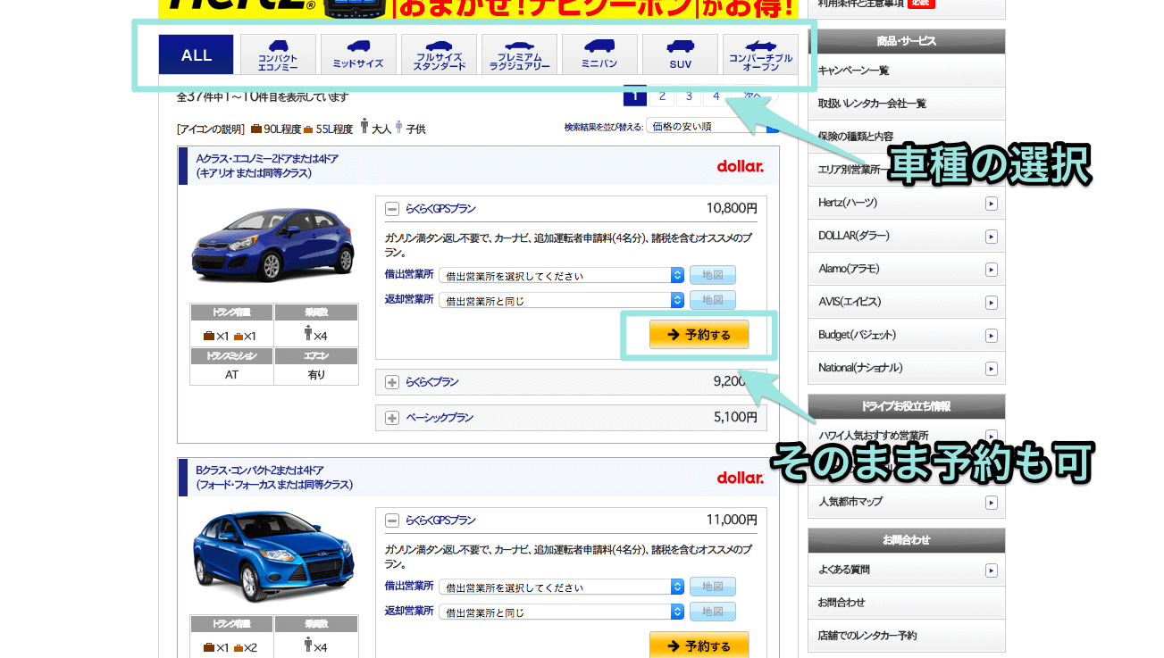This screenshot has width=1164, height=658.
Task: Click arrow icon beside DOLLAR(ダラー)
Action: (x=991, y=237)
